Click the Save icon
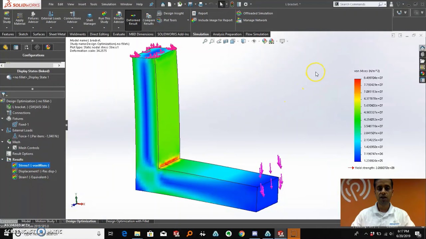This screenshot has height=239, width=426. point(190,4)
